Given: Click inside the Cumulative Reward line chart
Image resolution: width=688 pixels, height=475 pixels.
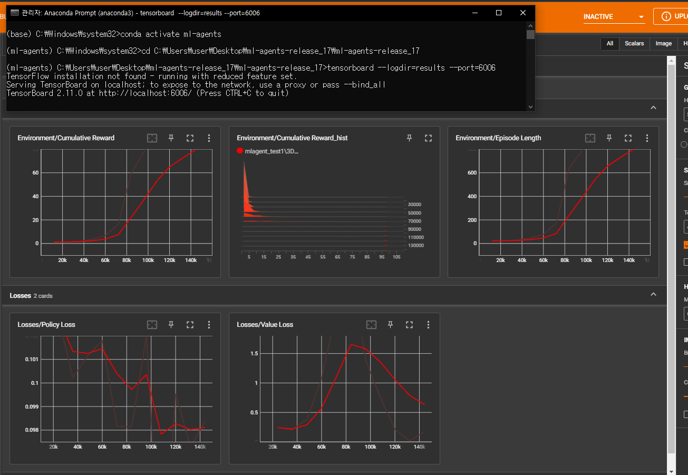Looking at the screenshot, I should point(127,203).
